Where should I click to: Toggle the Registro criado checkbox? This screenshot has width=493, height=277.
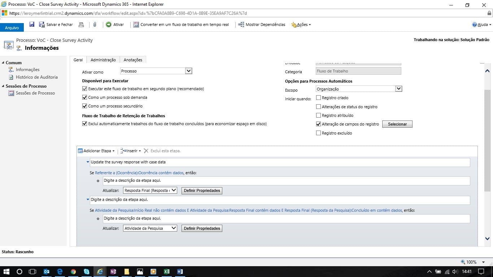(318, 98)
